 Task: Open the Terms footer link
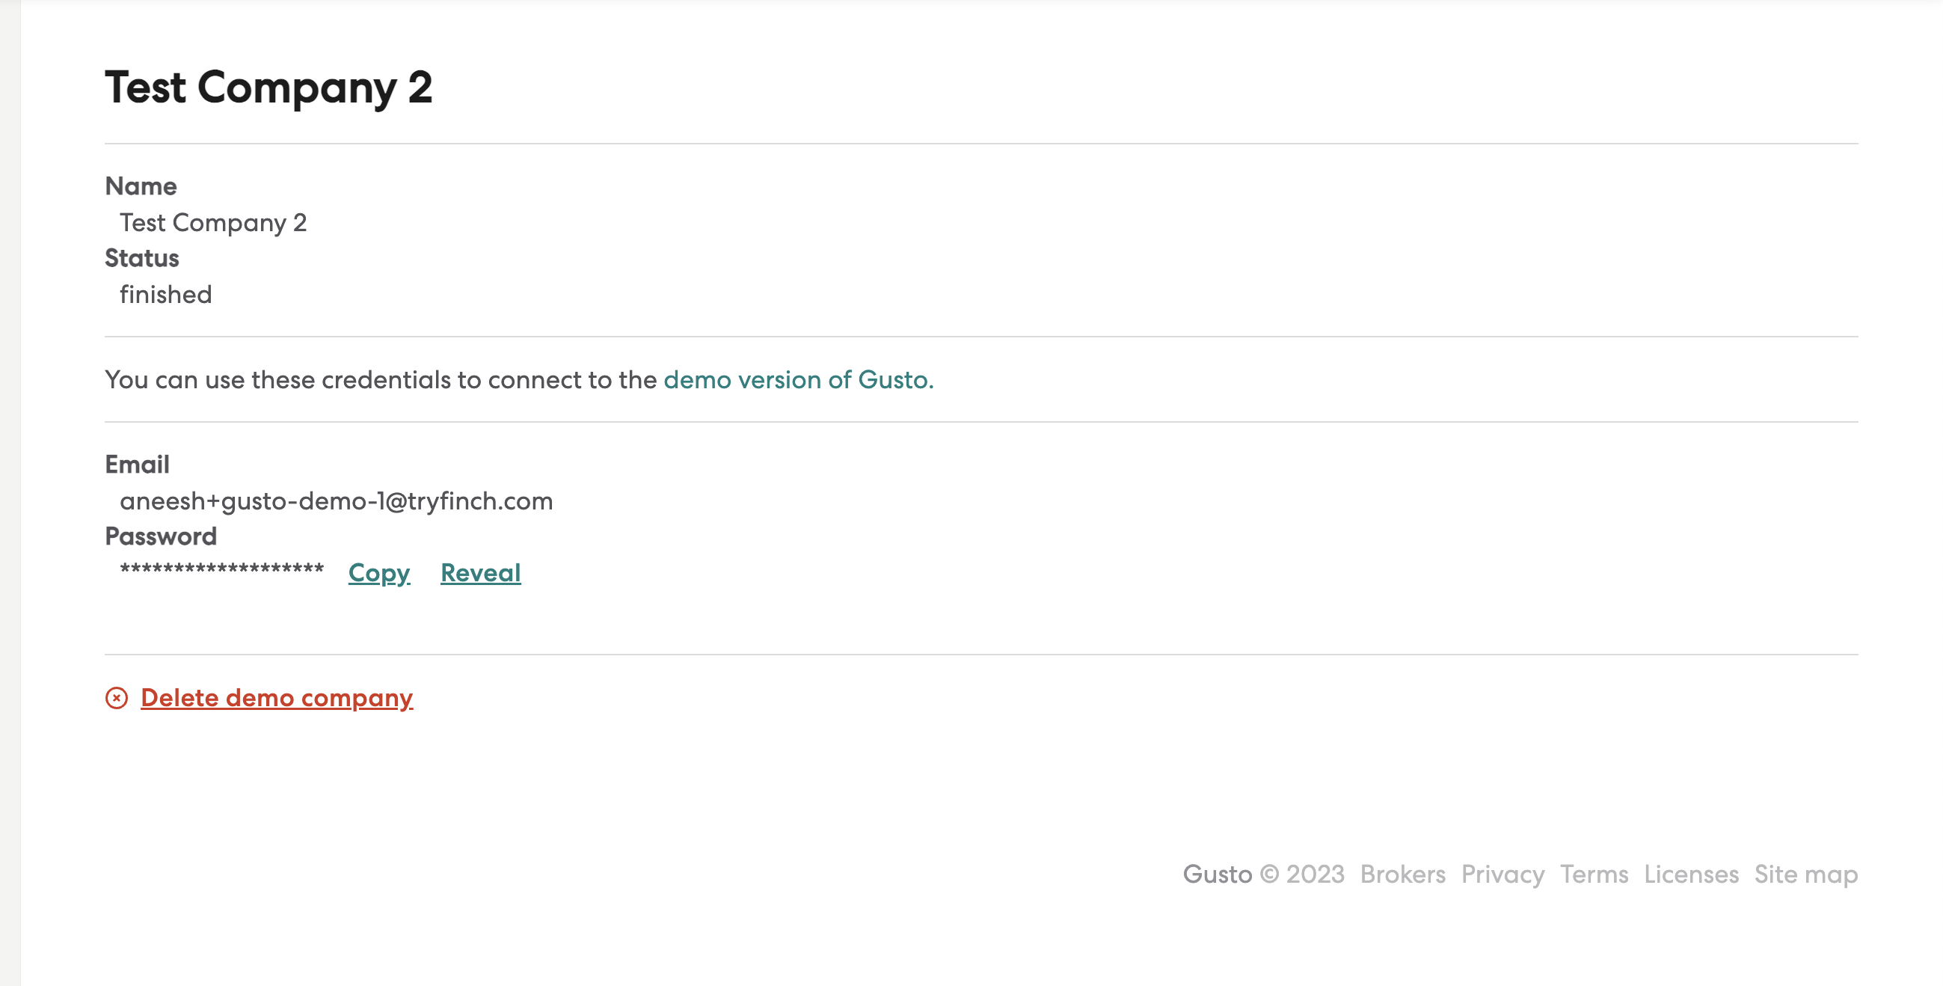pyautogui.click(x=1594, y=874)
